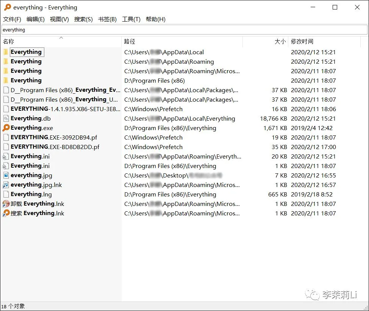Select the everything.jpg file name
Screen dimensions: 369x311
pyautogui.click(x=31, y=175)
